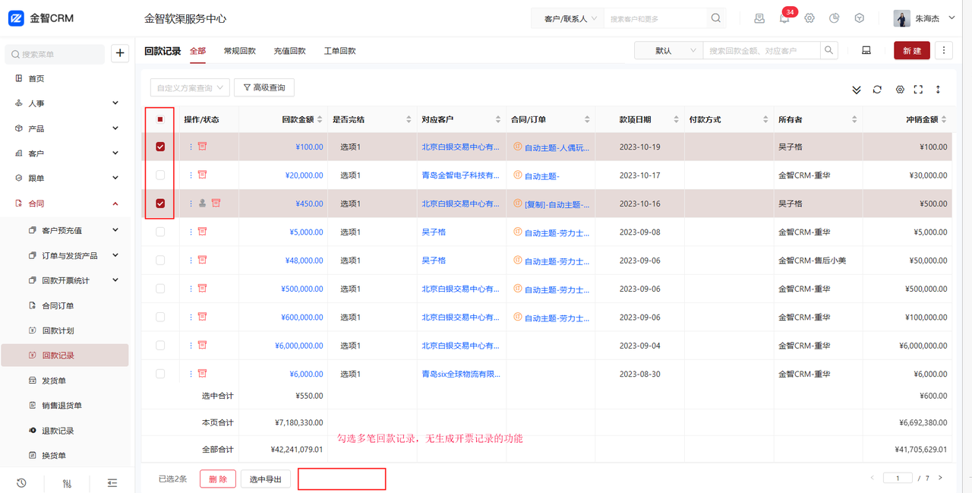Open row action dots for ¥5,000.00 row

click(191, 232)
